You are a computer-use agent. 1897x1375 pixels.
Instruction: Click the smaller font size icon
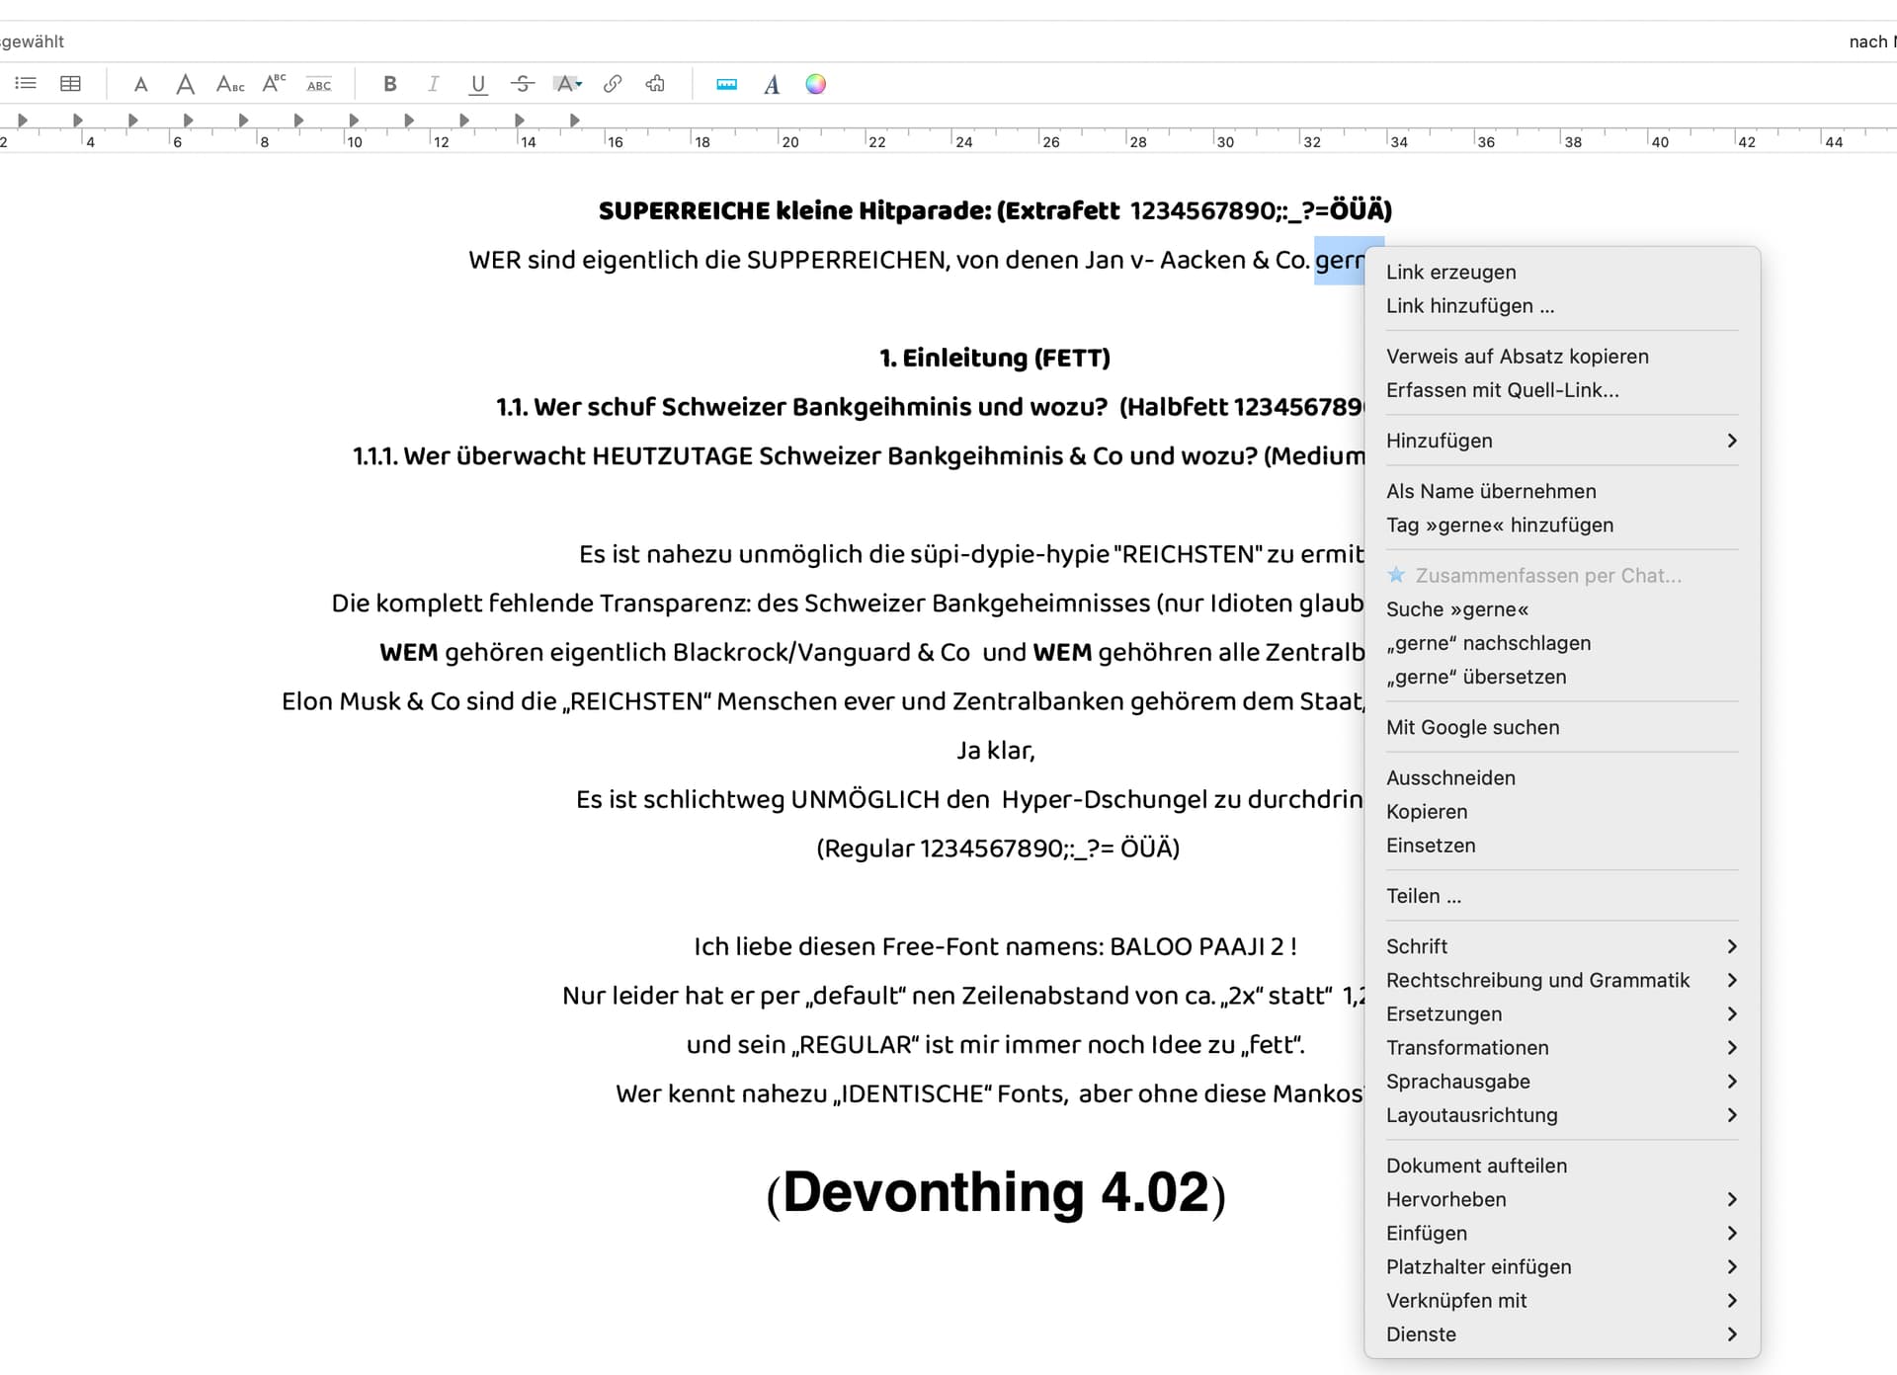tap(141, 85)
